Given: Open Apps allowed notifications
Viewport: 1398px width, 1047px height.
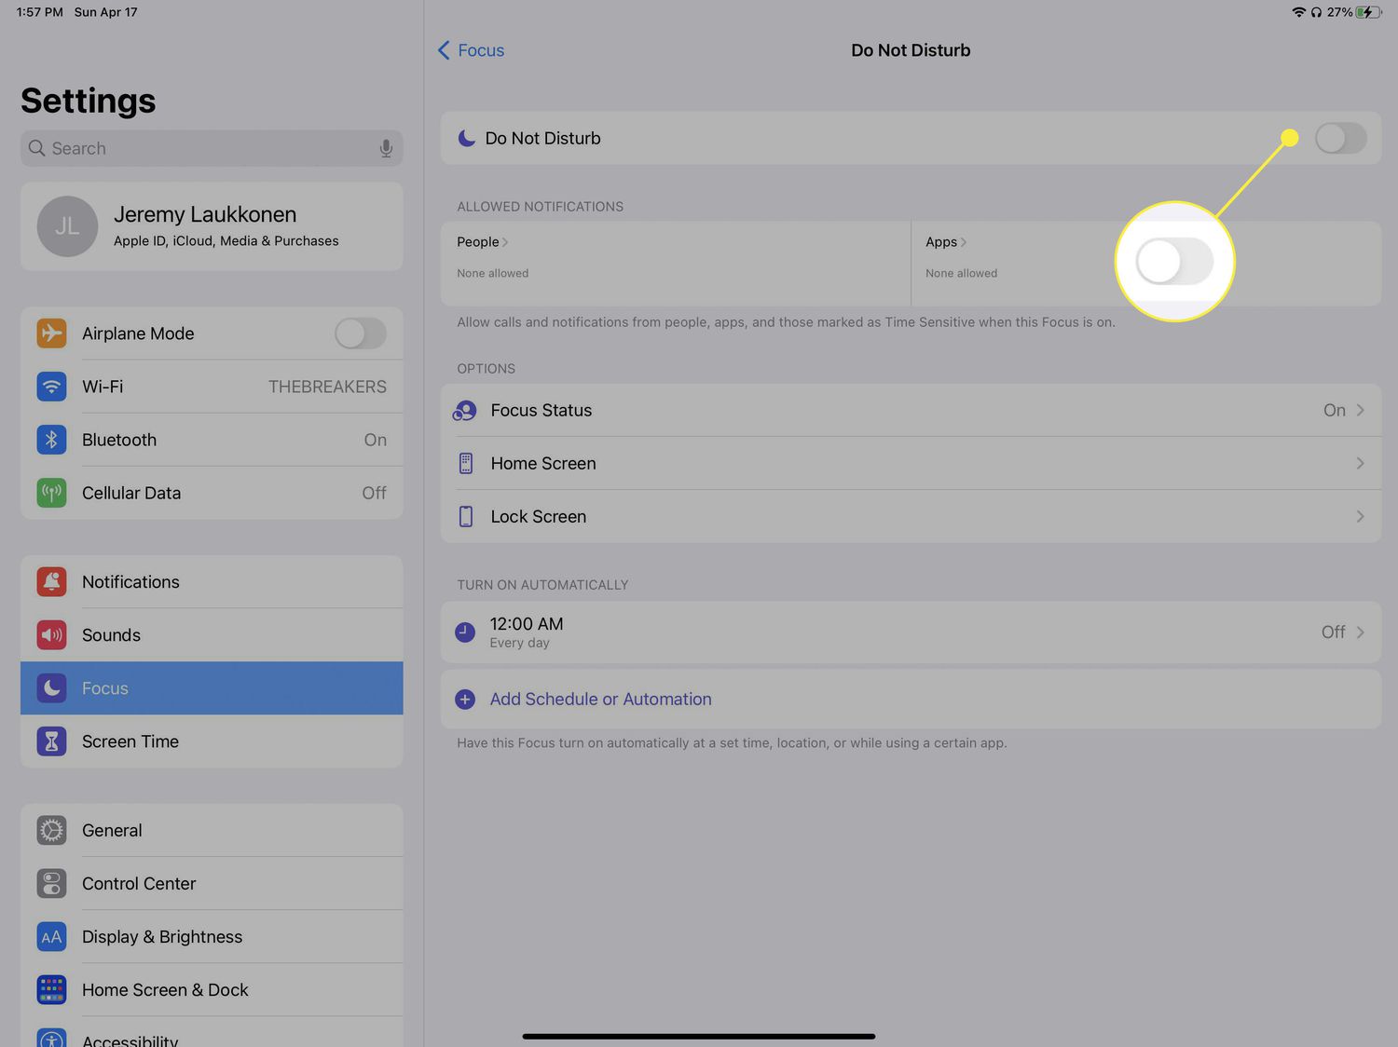Looking at the screenshot, I should (945, 242).
